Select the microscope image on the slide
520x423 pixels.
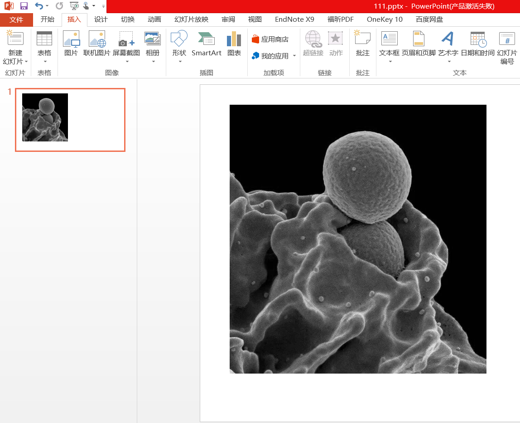tap(358, 239)
